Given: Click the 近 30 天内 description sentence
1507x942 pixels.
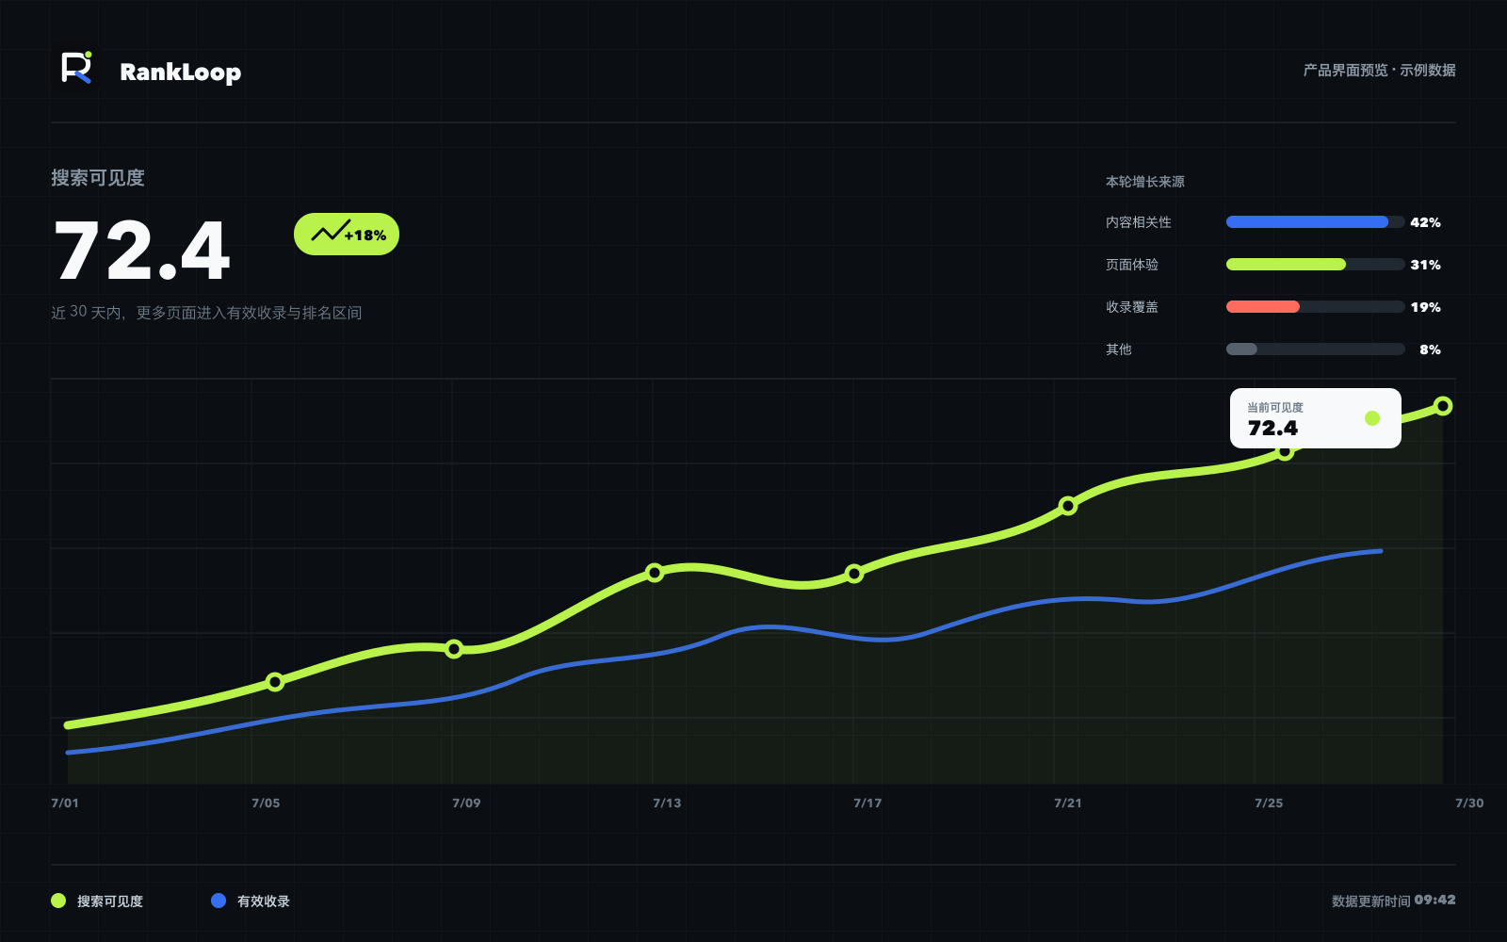Looking at the screenshot, I should coord(206,312).
